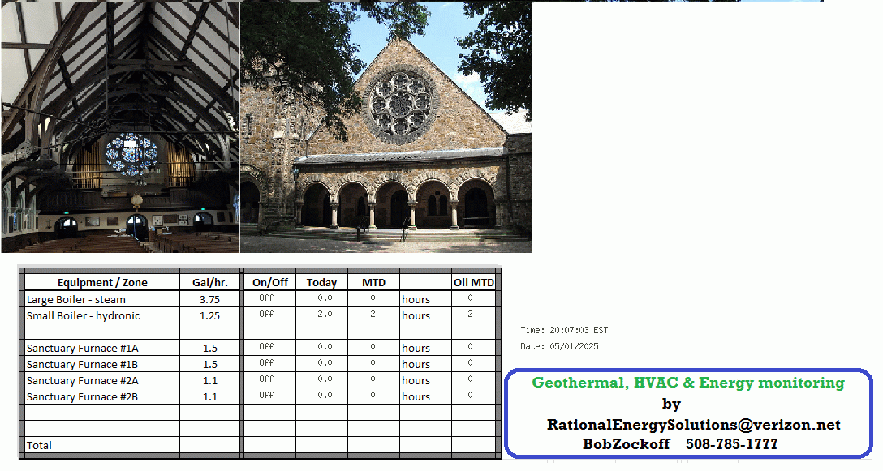
Task: Select Small Boiler Today value 2.0
Action: click(x=325, y=314)
